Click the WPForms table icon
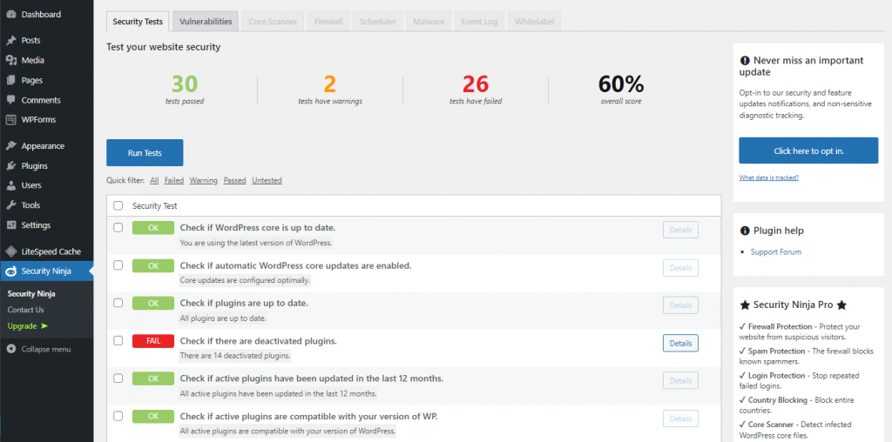Screen dimensions: 892x442 (10, 120)
